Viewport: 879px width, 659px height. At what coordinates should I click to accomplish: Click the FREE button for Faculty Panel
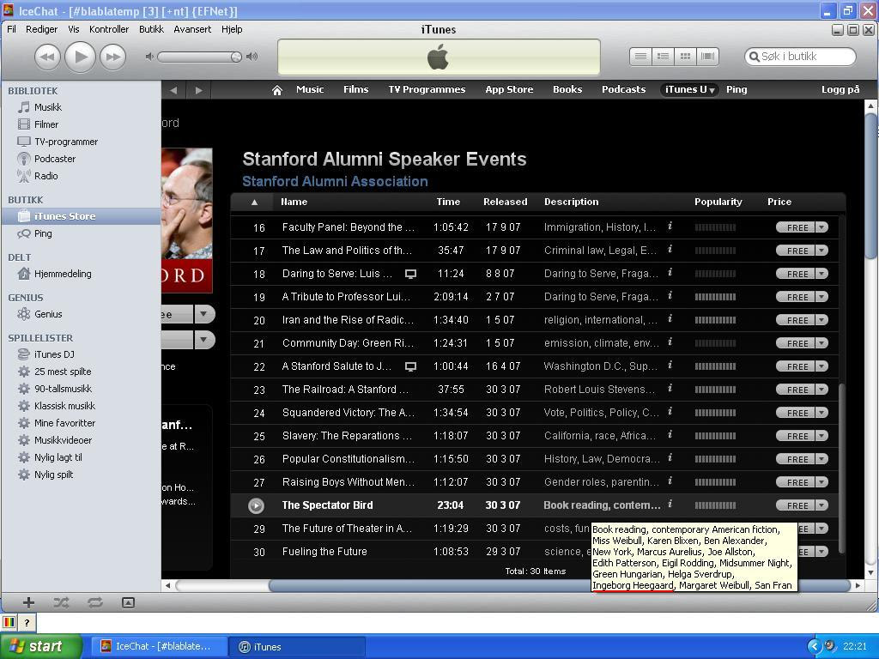[x=796, y=227]
